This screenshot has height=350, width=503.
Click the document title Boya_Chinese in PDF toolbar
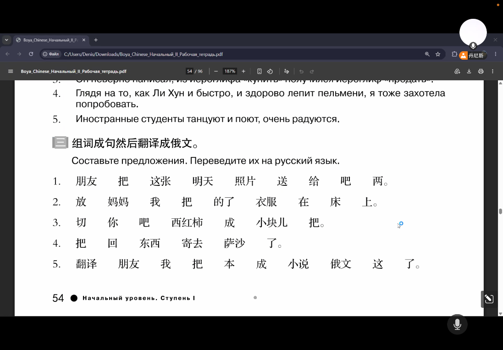click(x=73, y=71)
